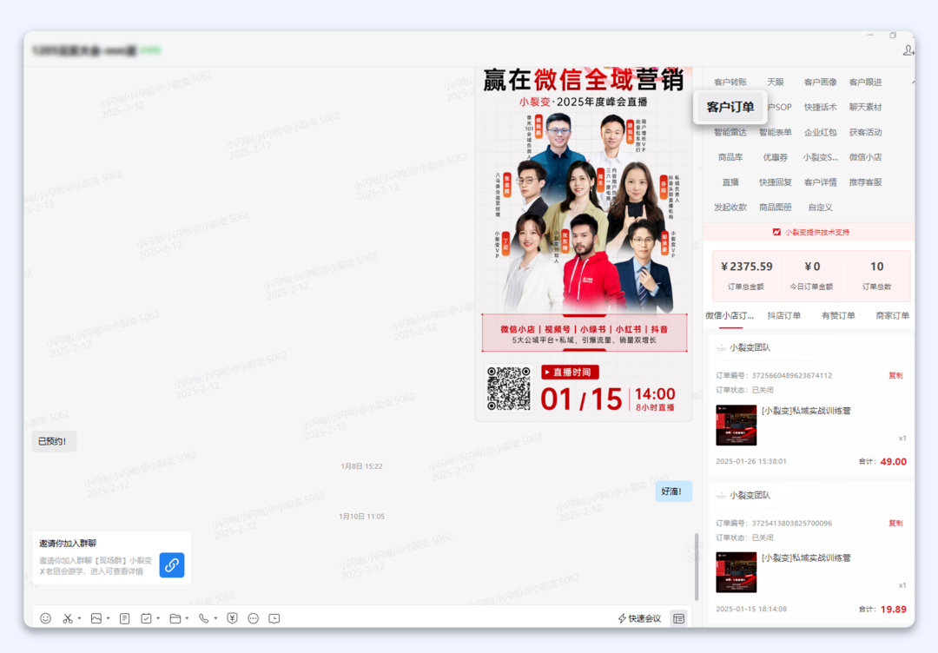Click the image send icon
The image size is (938, 653).
pos(96,618)
